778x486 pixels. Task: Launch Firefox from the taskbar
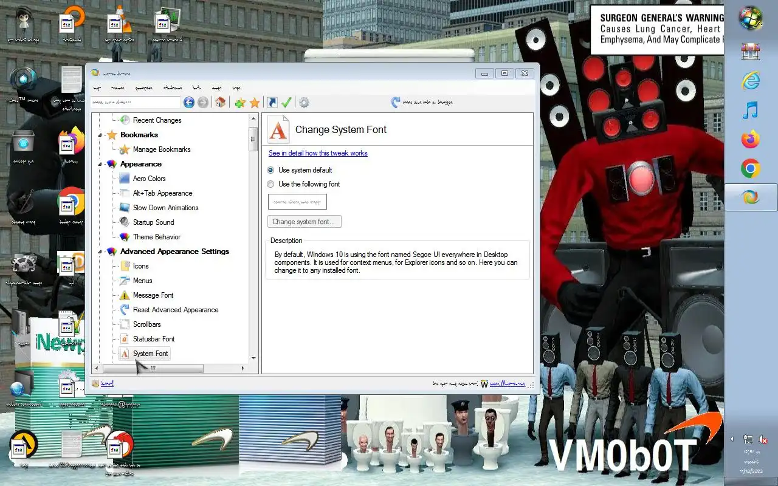coord(751,139)
